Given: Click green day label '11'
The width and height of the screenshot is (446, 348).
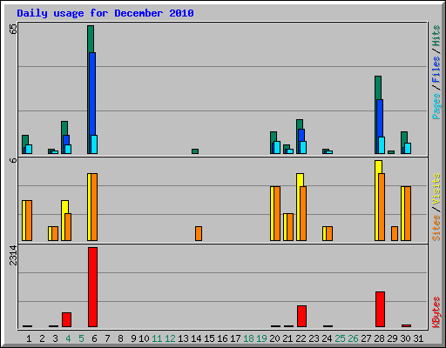Looking at the screenshot, I should [x=157, y=338].
